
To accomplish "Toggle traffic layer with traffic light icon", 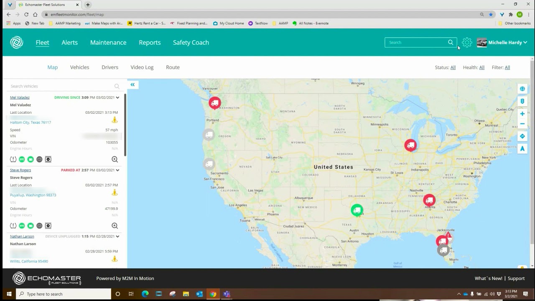I will 522,101.
